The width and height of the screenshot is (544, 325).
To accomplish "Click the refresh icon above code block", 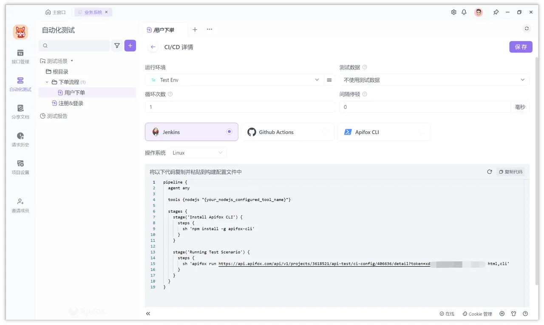I will coord(490,172).
